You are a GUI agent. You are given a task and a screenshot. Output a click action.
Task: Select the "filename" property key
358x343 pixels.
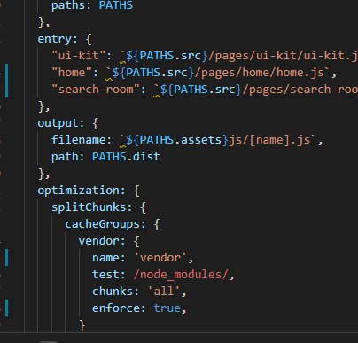(78, 140)
